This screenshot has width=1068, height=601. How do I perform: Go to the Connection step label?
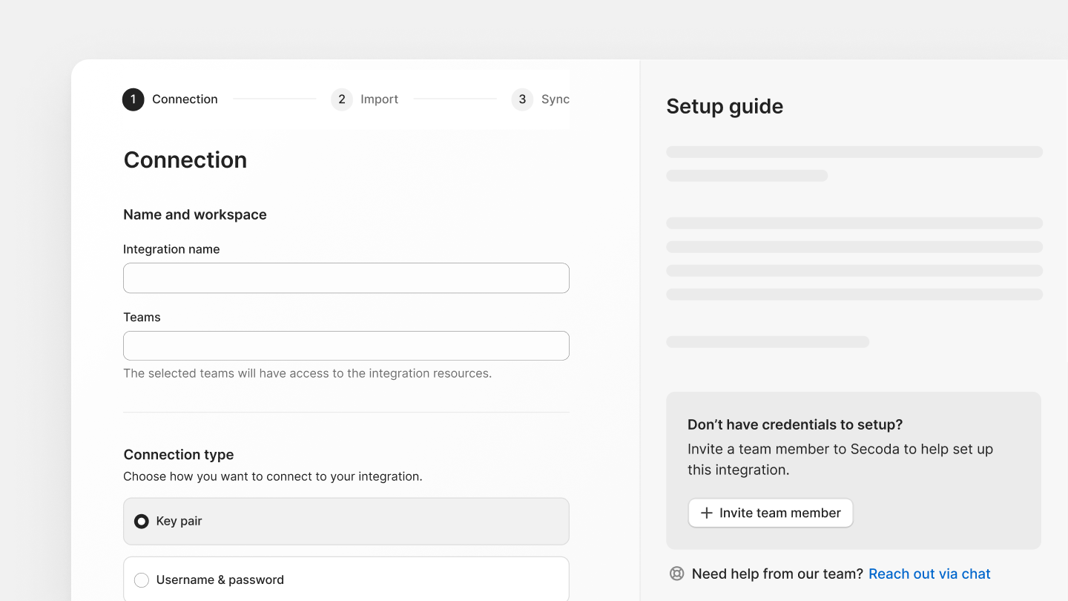pyautogui.click(x=185, y=99)
